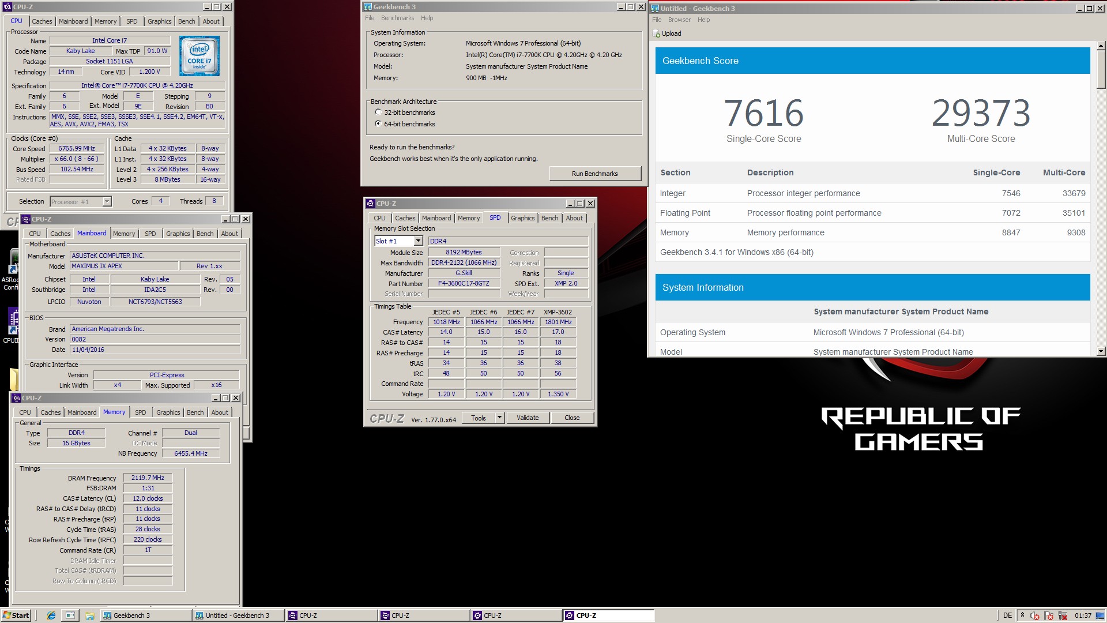Click the SPD CPU-Z window title bar icon

(371, 204)
